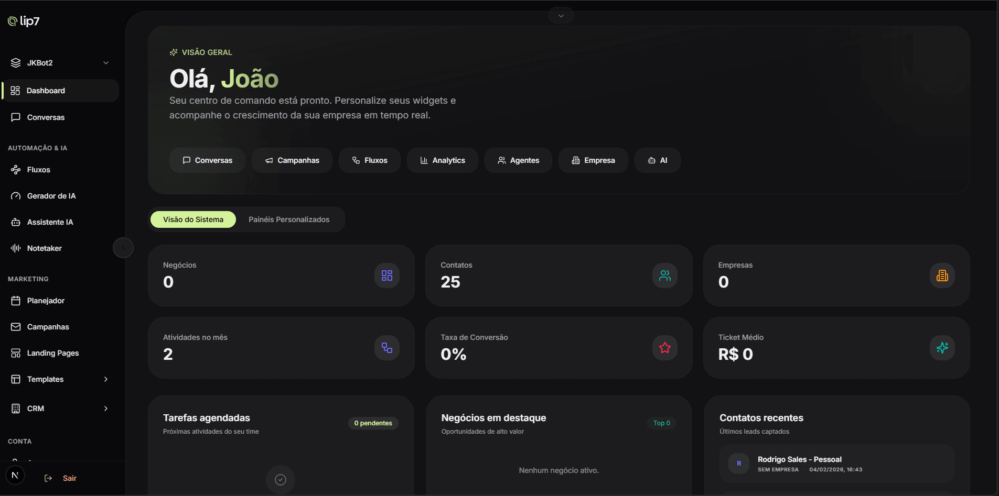This screenshot has width=999, height=496.
Task: Click the Sair logout link
Action: [x=69, y=478]
